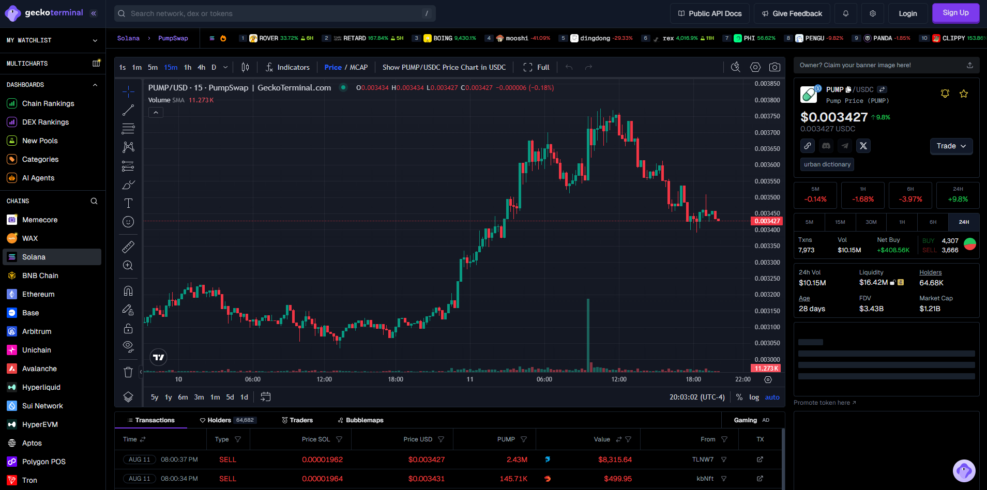Image resolution: width=987 pixels, height=490 pixels.
Task: Add PUMP to favorites star icon
Action: pyautogui.click(x=964, y=94)
